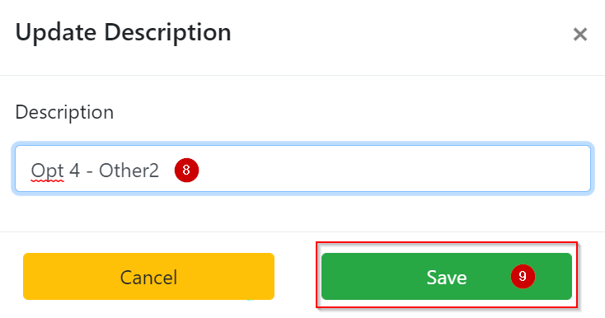Click the circle badge beside Other2 text
The width and height of the screenshot is (605, 318).
point(187,170)
